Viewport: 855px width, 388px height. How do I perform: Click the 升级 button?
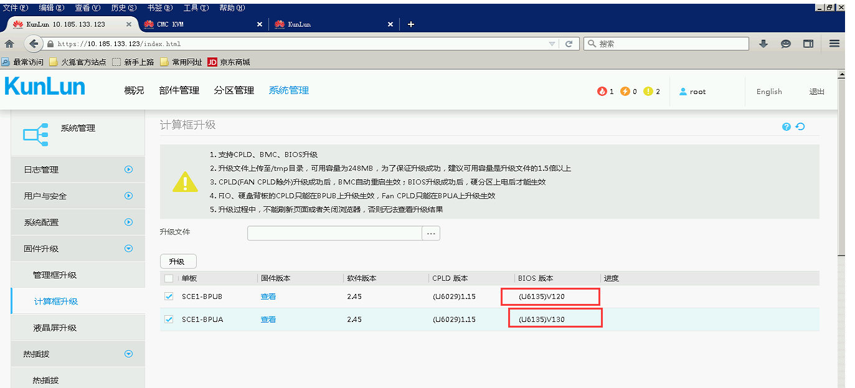pos(178,262)
